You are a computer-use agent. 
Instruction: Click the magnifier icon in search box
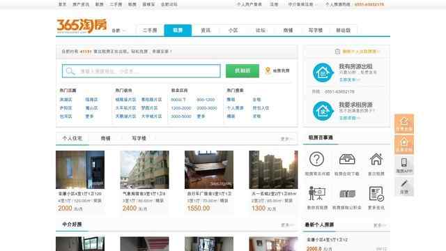70,71
